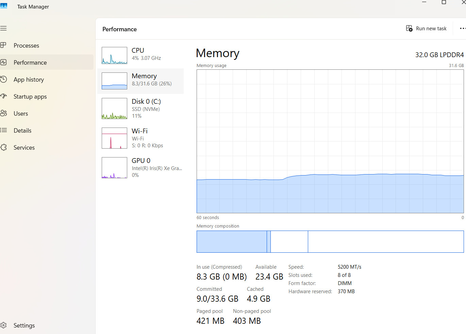Click the Processes sidebar icon
Screen dimensions: 466x334
pyautogui.click(x=3, y=45)
